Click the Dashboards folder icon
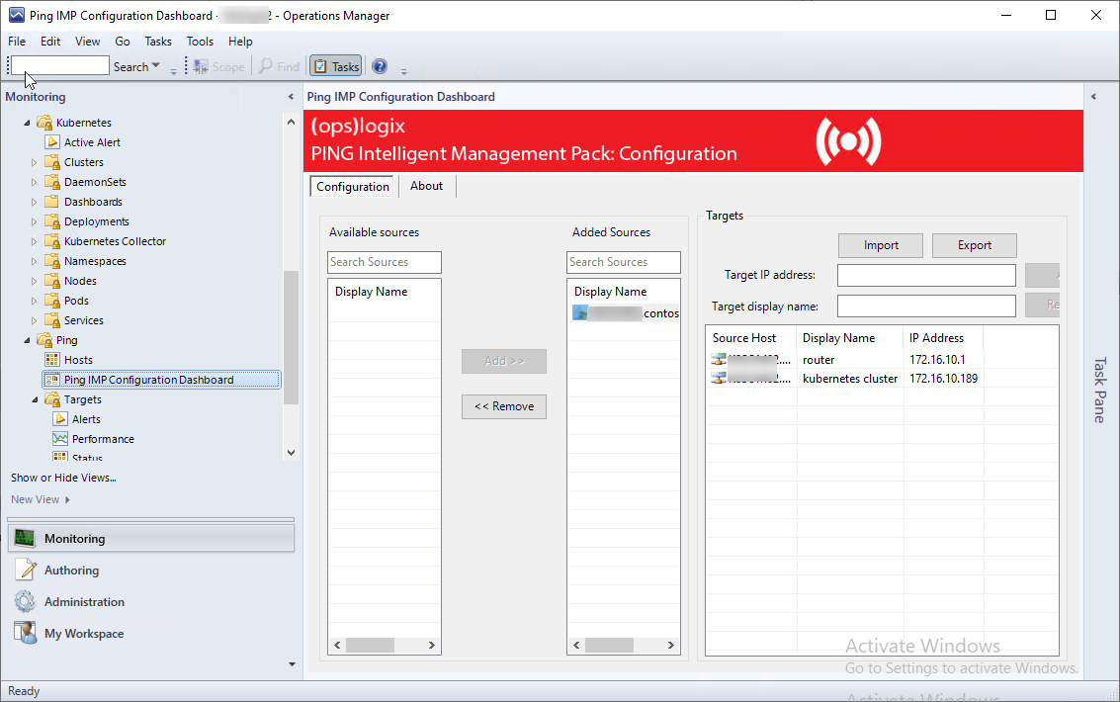 pos(52,202)
